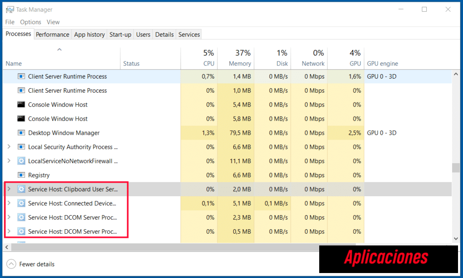This screenshot has height=278, width=463.
Task: Click the vertical scrollbar down arrow
Action: [456, 239]
